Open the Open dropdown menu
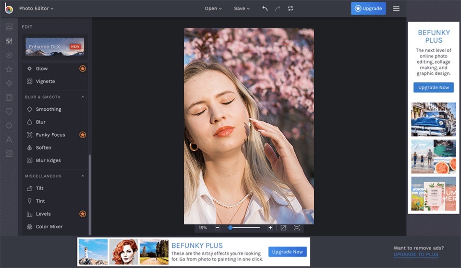This screenshot has height=268, width=461. [213, 9]
